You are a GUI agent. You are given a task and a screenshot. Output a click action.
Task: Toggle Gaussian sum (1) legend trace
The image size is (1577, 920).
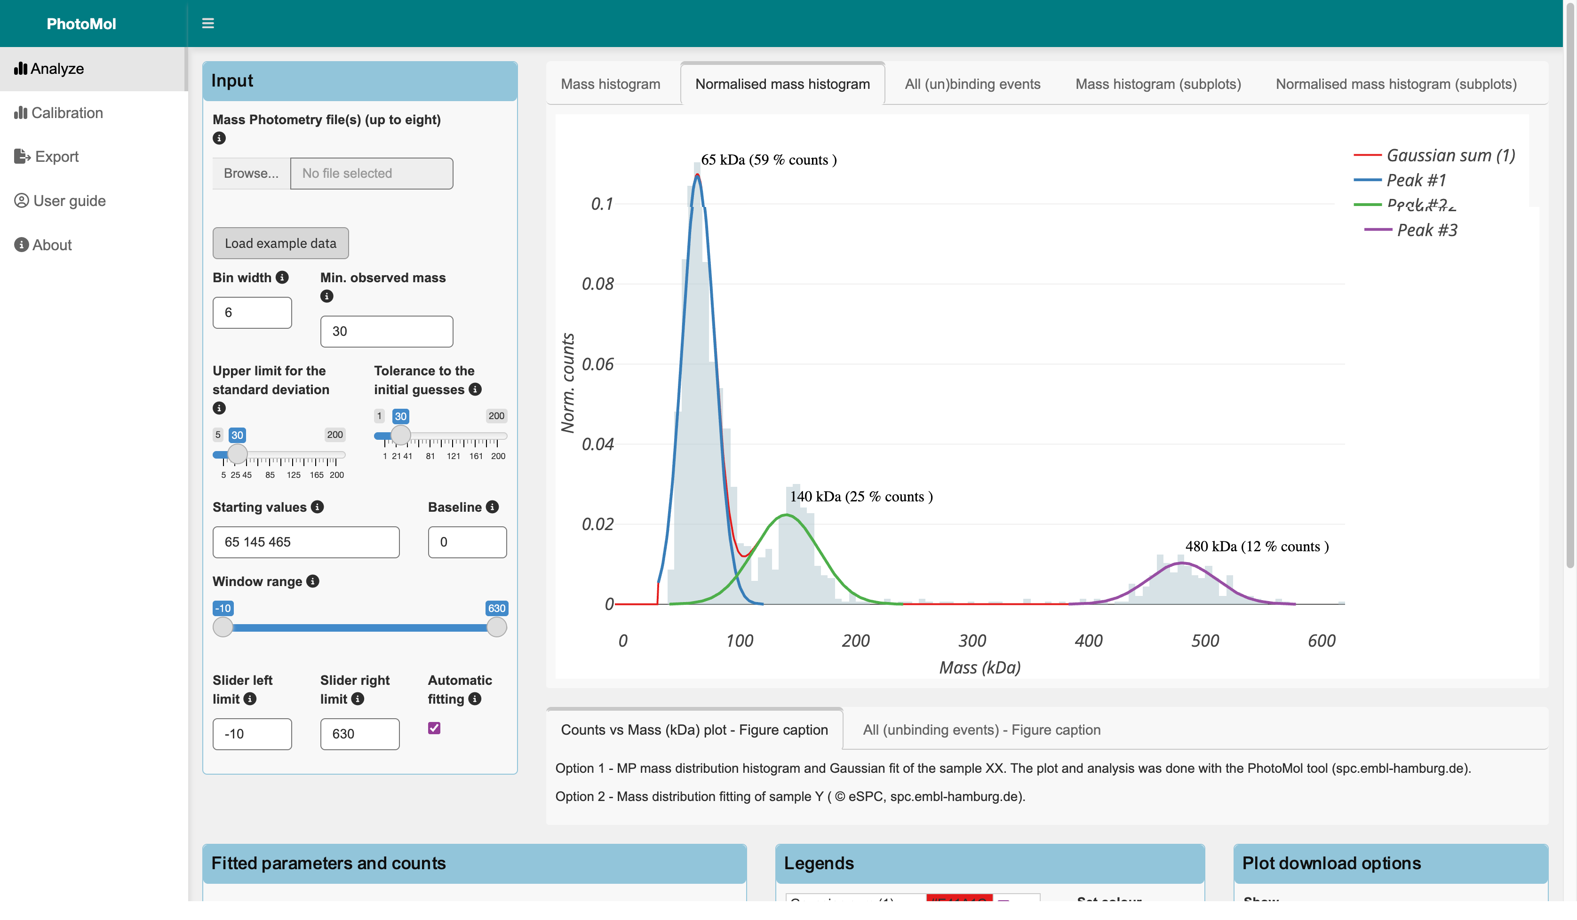[1434, 155]
